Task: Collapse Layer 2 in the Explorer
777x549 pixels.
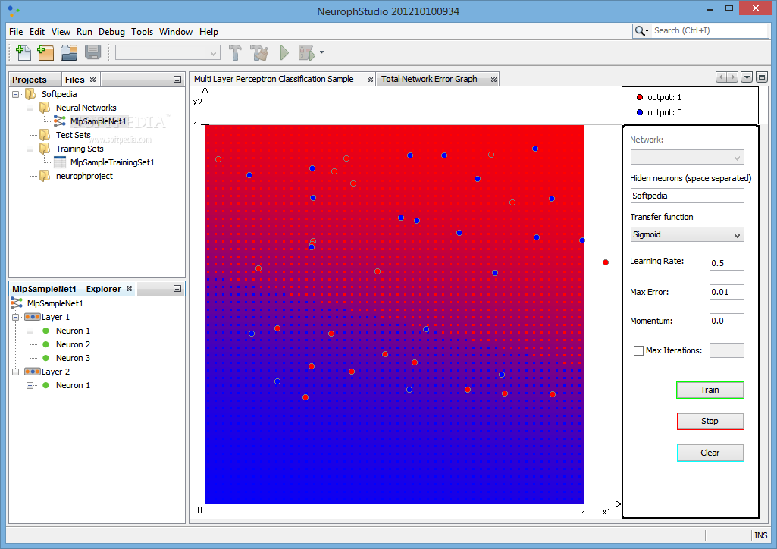Action: (x=16, y=372)
